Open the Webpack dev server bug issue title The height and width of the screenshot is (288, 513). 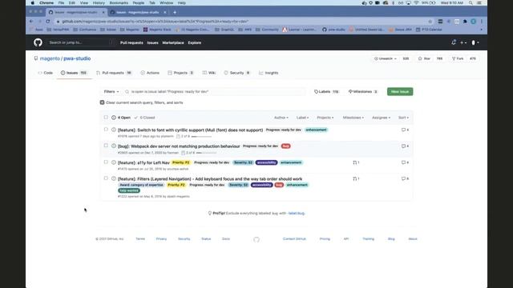click(x=179, y=146)
